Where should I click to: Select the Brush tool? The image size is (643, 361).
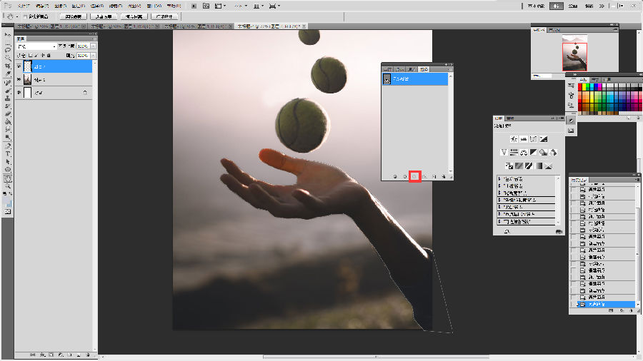click(x=8, y=91)
